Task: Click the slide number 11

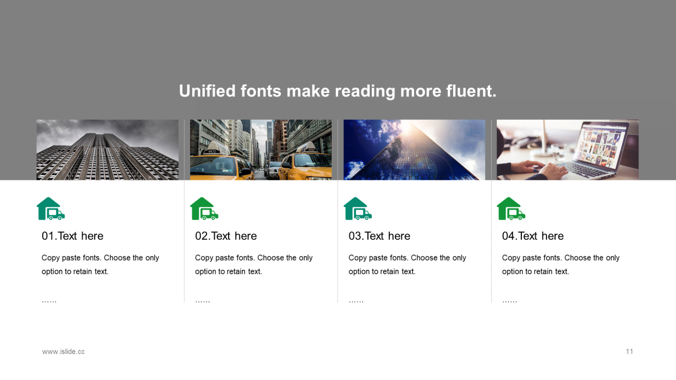Action: [x=630, y=351]
